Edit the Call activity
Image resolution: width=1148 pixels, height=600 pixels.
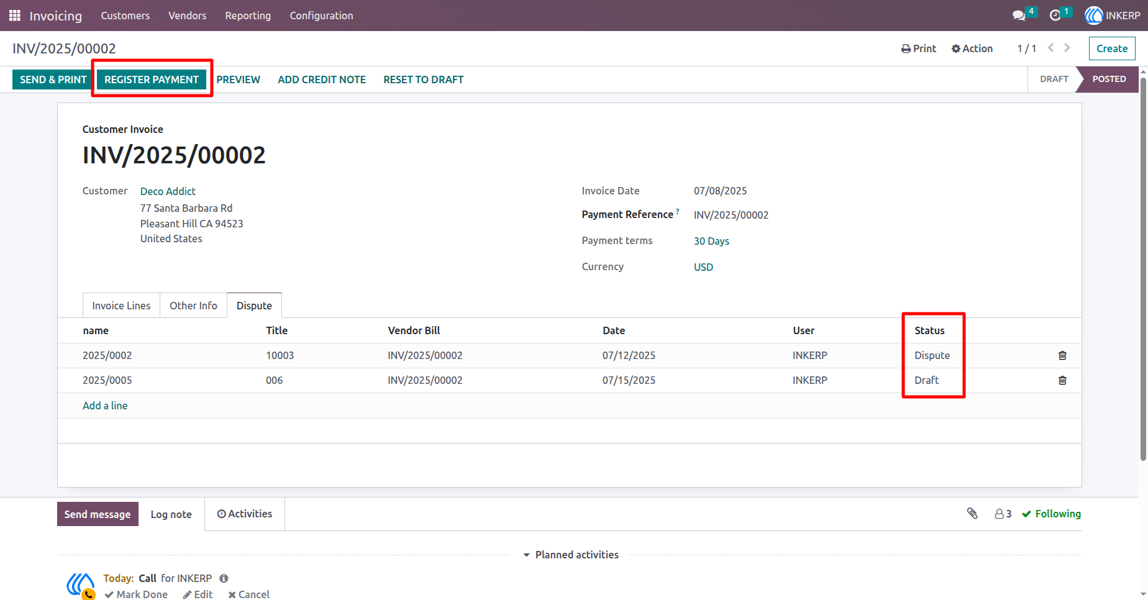click(x=198, y=594)
